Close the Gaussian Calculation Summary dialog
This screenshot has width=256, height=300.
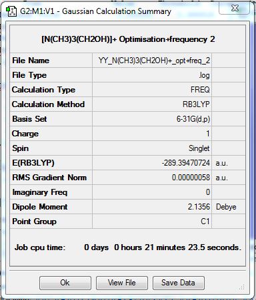point(235,8)
